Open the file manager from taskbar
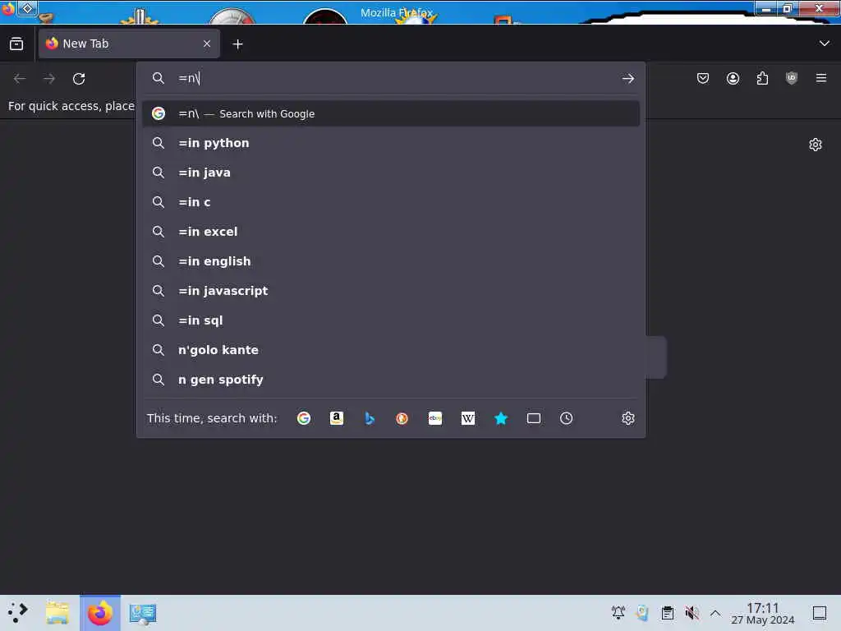This screenshot has width=841, height=631. [57, 613]
